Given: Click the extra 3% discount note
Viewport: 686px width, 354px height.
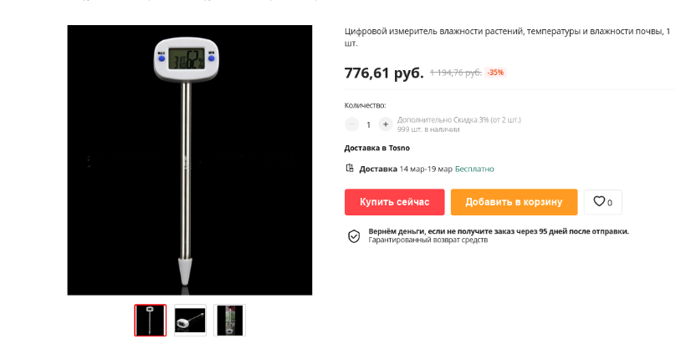Looking at the screenshot, I should 459,119.
